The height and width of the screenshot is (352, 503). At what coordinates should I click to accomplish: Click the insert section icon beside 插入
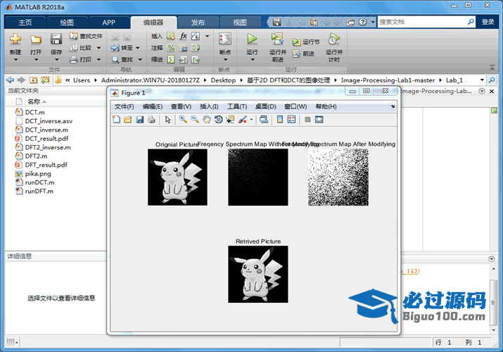point(171,37)
